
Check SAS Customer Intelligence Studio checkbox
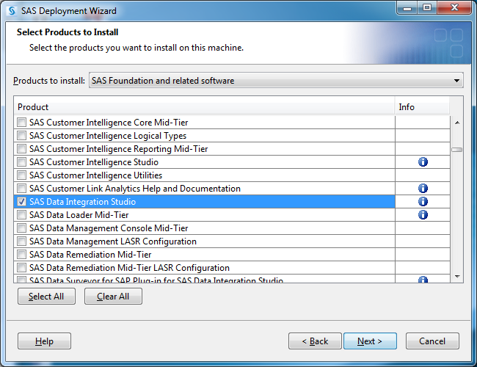tap(21, 162)
